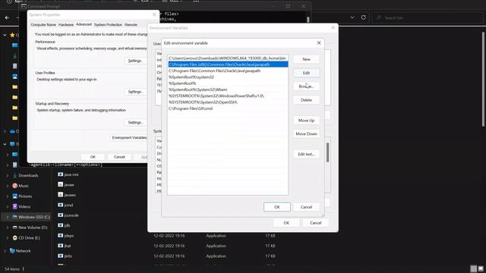Open Performance Settings in System Properties
Image resolution: width=486 pixels, height=273 pixels.
point(135,61)
